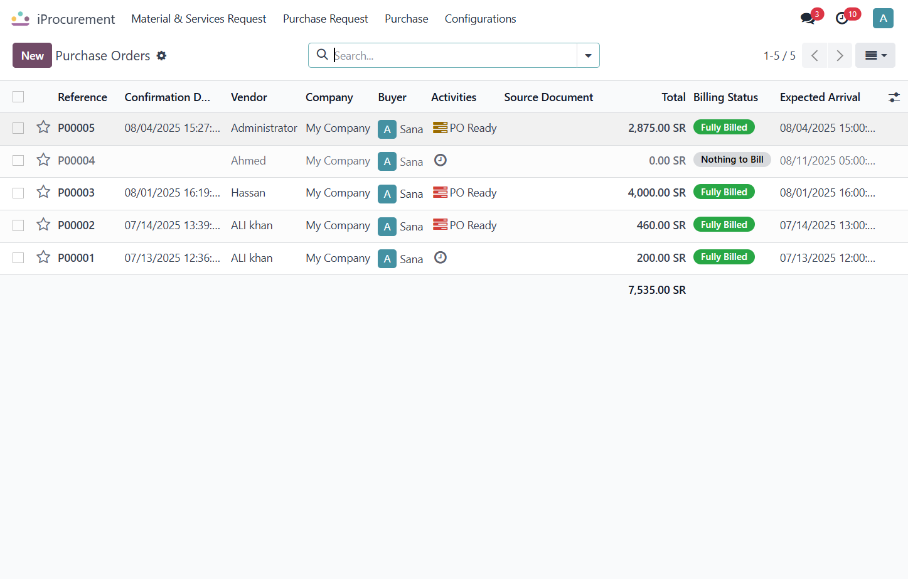Open the activities clock icon in the top bar
The image size is (908, 579).
pyautogui.click(x=842, y=19)
